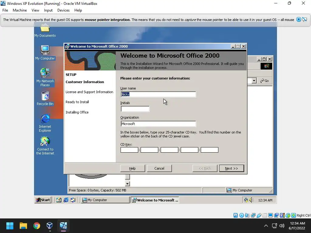This screenshot has height=233, width=311.
Task: Dismiss the mouse integration notification
Action: point(299,19)
